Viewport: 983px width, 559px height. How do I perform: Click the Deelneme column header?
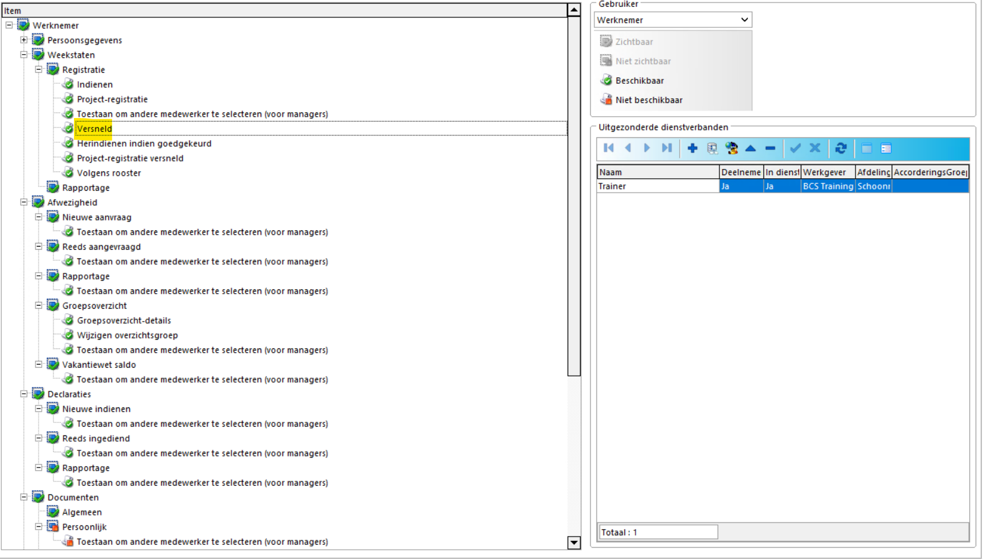click(x=741, y=172)
